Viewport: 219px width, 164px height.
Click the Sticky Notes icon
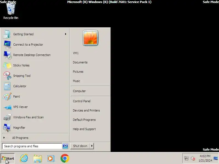7,65
